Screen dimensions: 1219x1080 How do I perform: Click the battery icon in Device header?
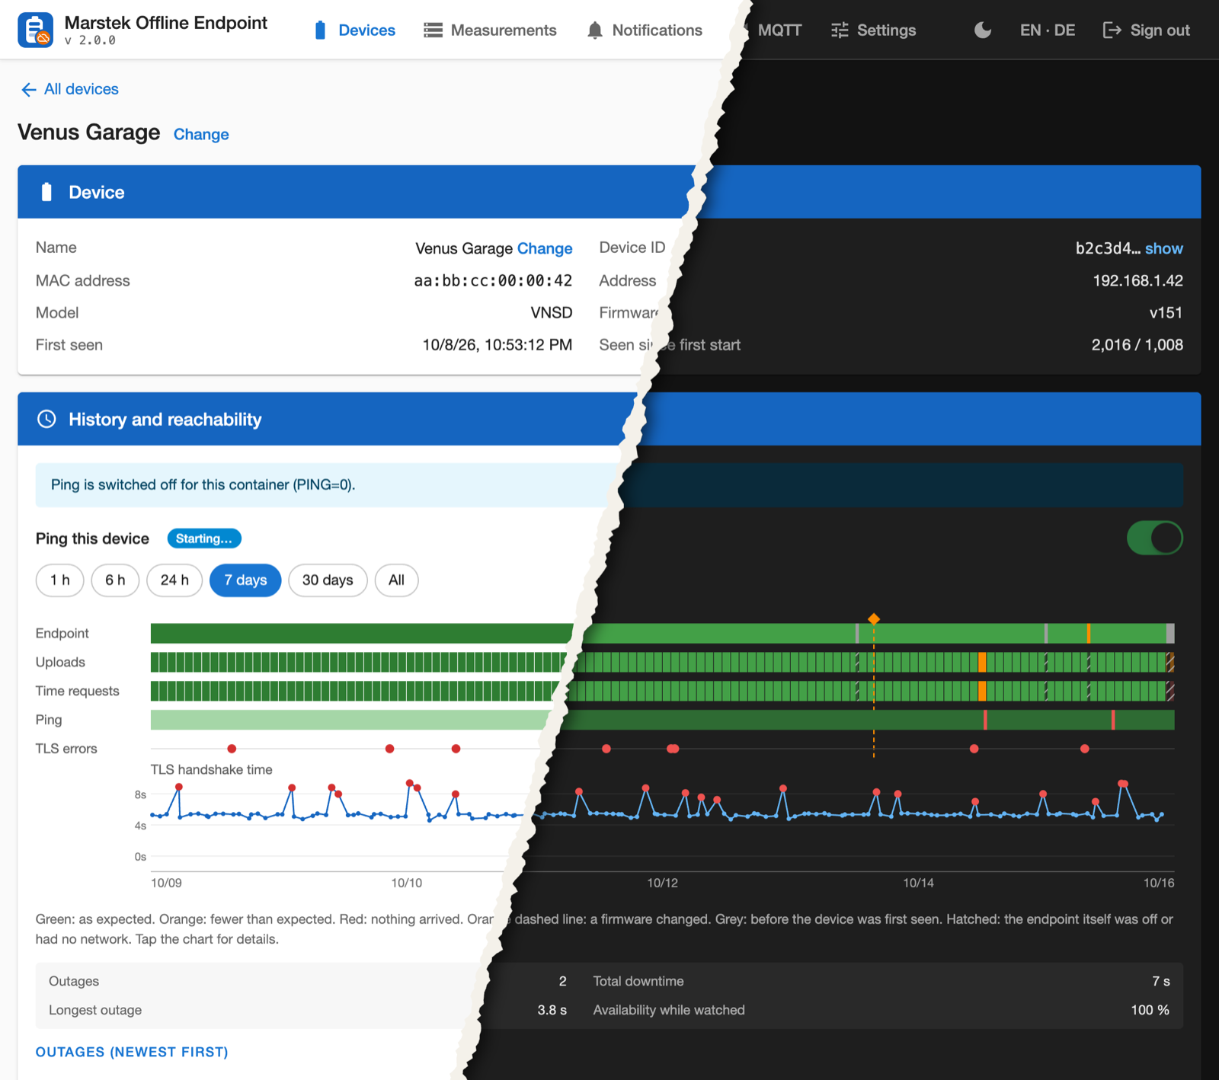(x=46, y=192)
